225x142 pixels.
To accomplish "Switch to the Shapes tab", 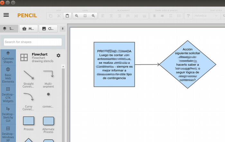I will (x=9, y=29).
